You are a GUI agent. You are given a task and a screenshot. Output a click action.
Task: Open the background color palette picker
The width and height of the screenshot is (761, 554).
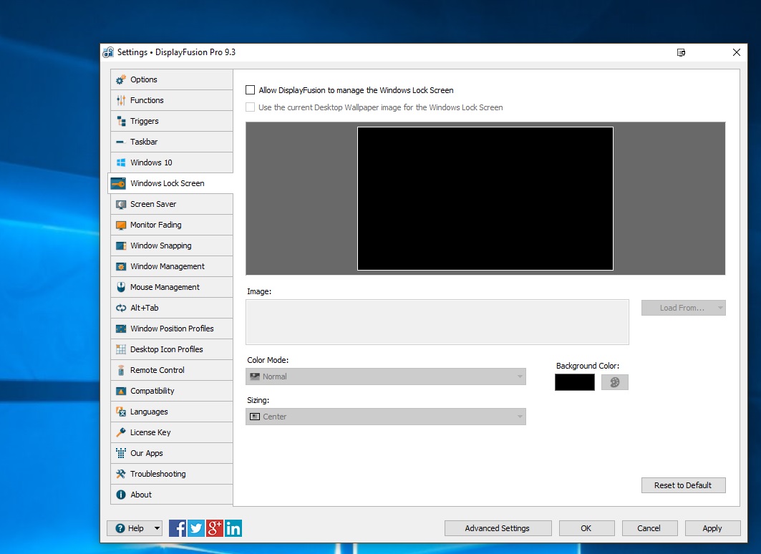coord(614,382)
